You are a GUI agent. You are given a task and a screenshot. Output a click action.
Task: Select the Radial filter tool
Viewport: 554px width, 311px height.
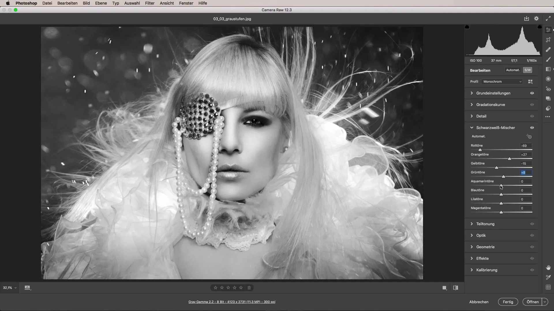(548, 79)
